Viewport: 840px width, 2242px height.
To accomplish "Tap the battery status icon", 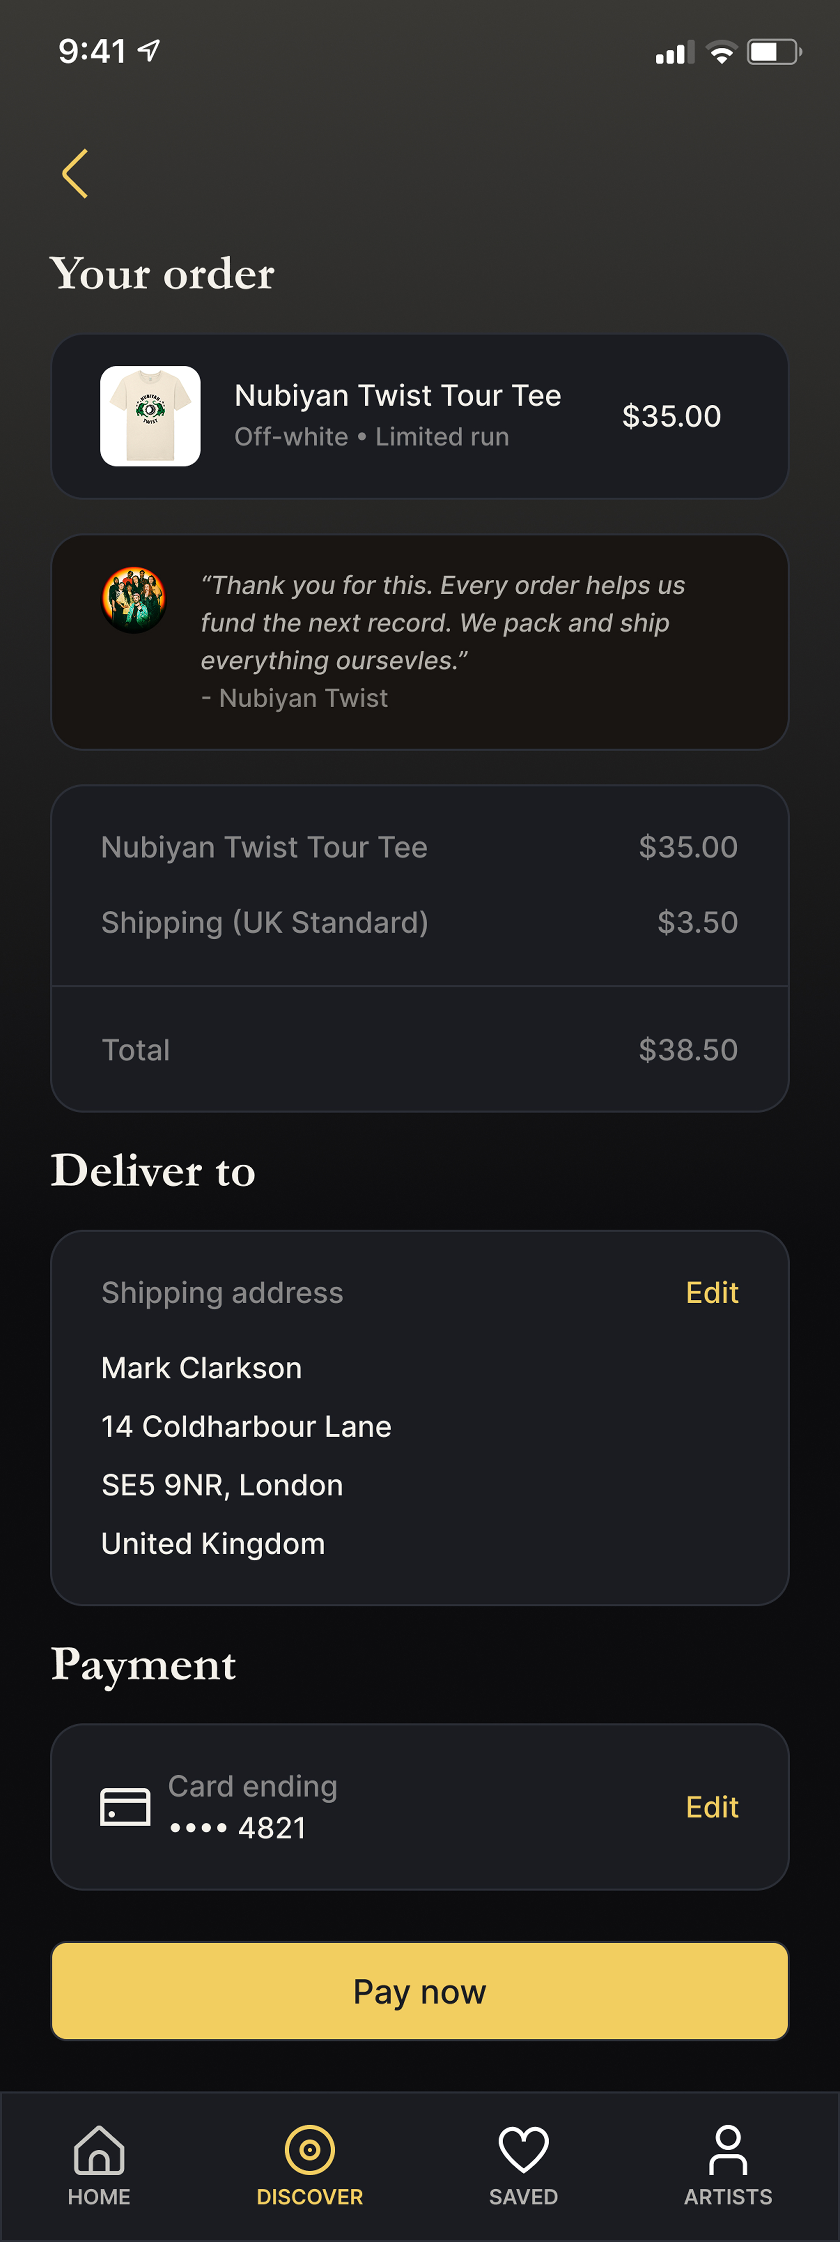I will [x=774, y=52].
